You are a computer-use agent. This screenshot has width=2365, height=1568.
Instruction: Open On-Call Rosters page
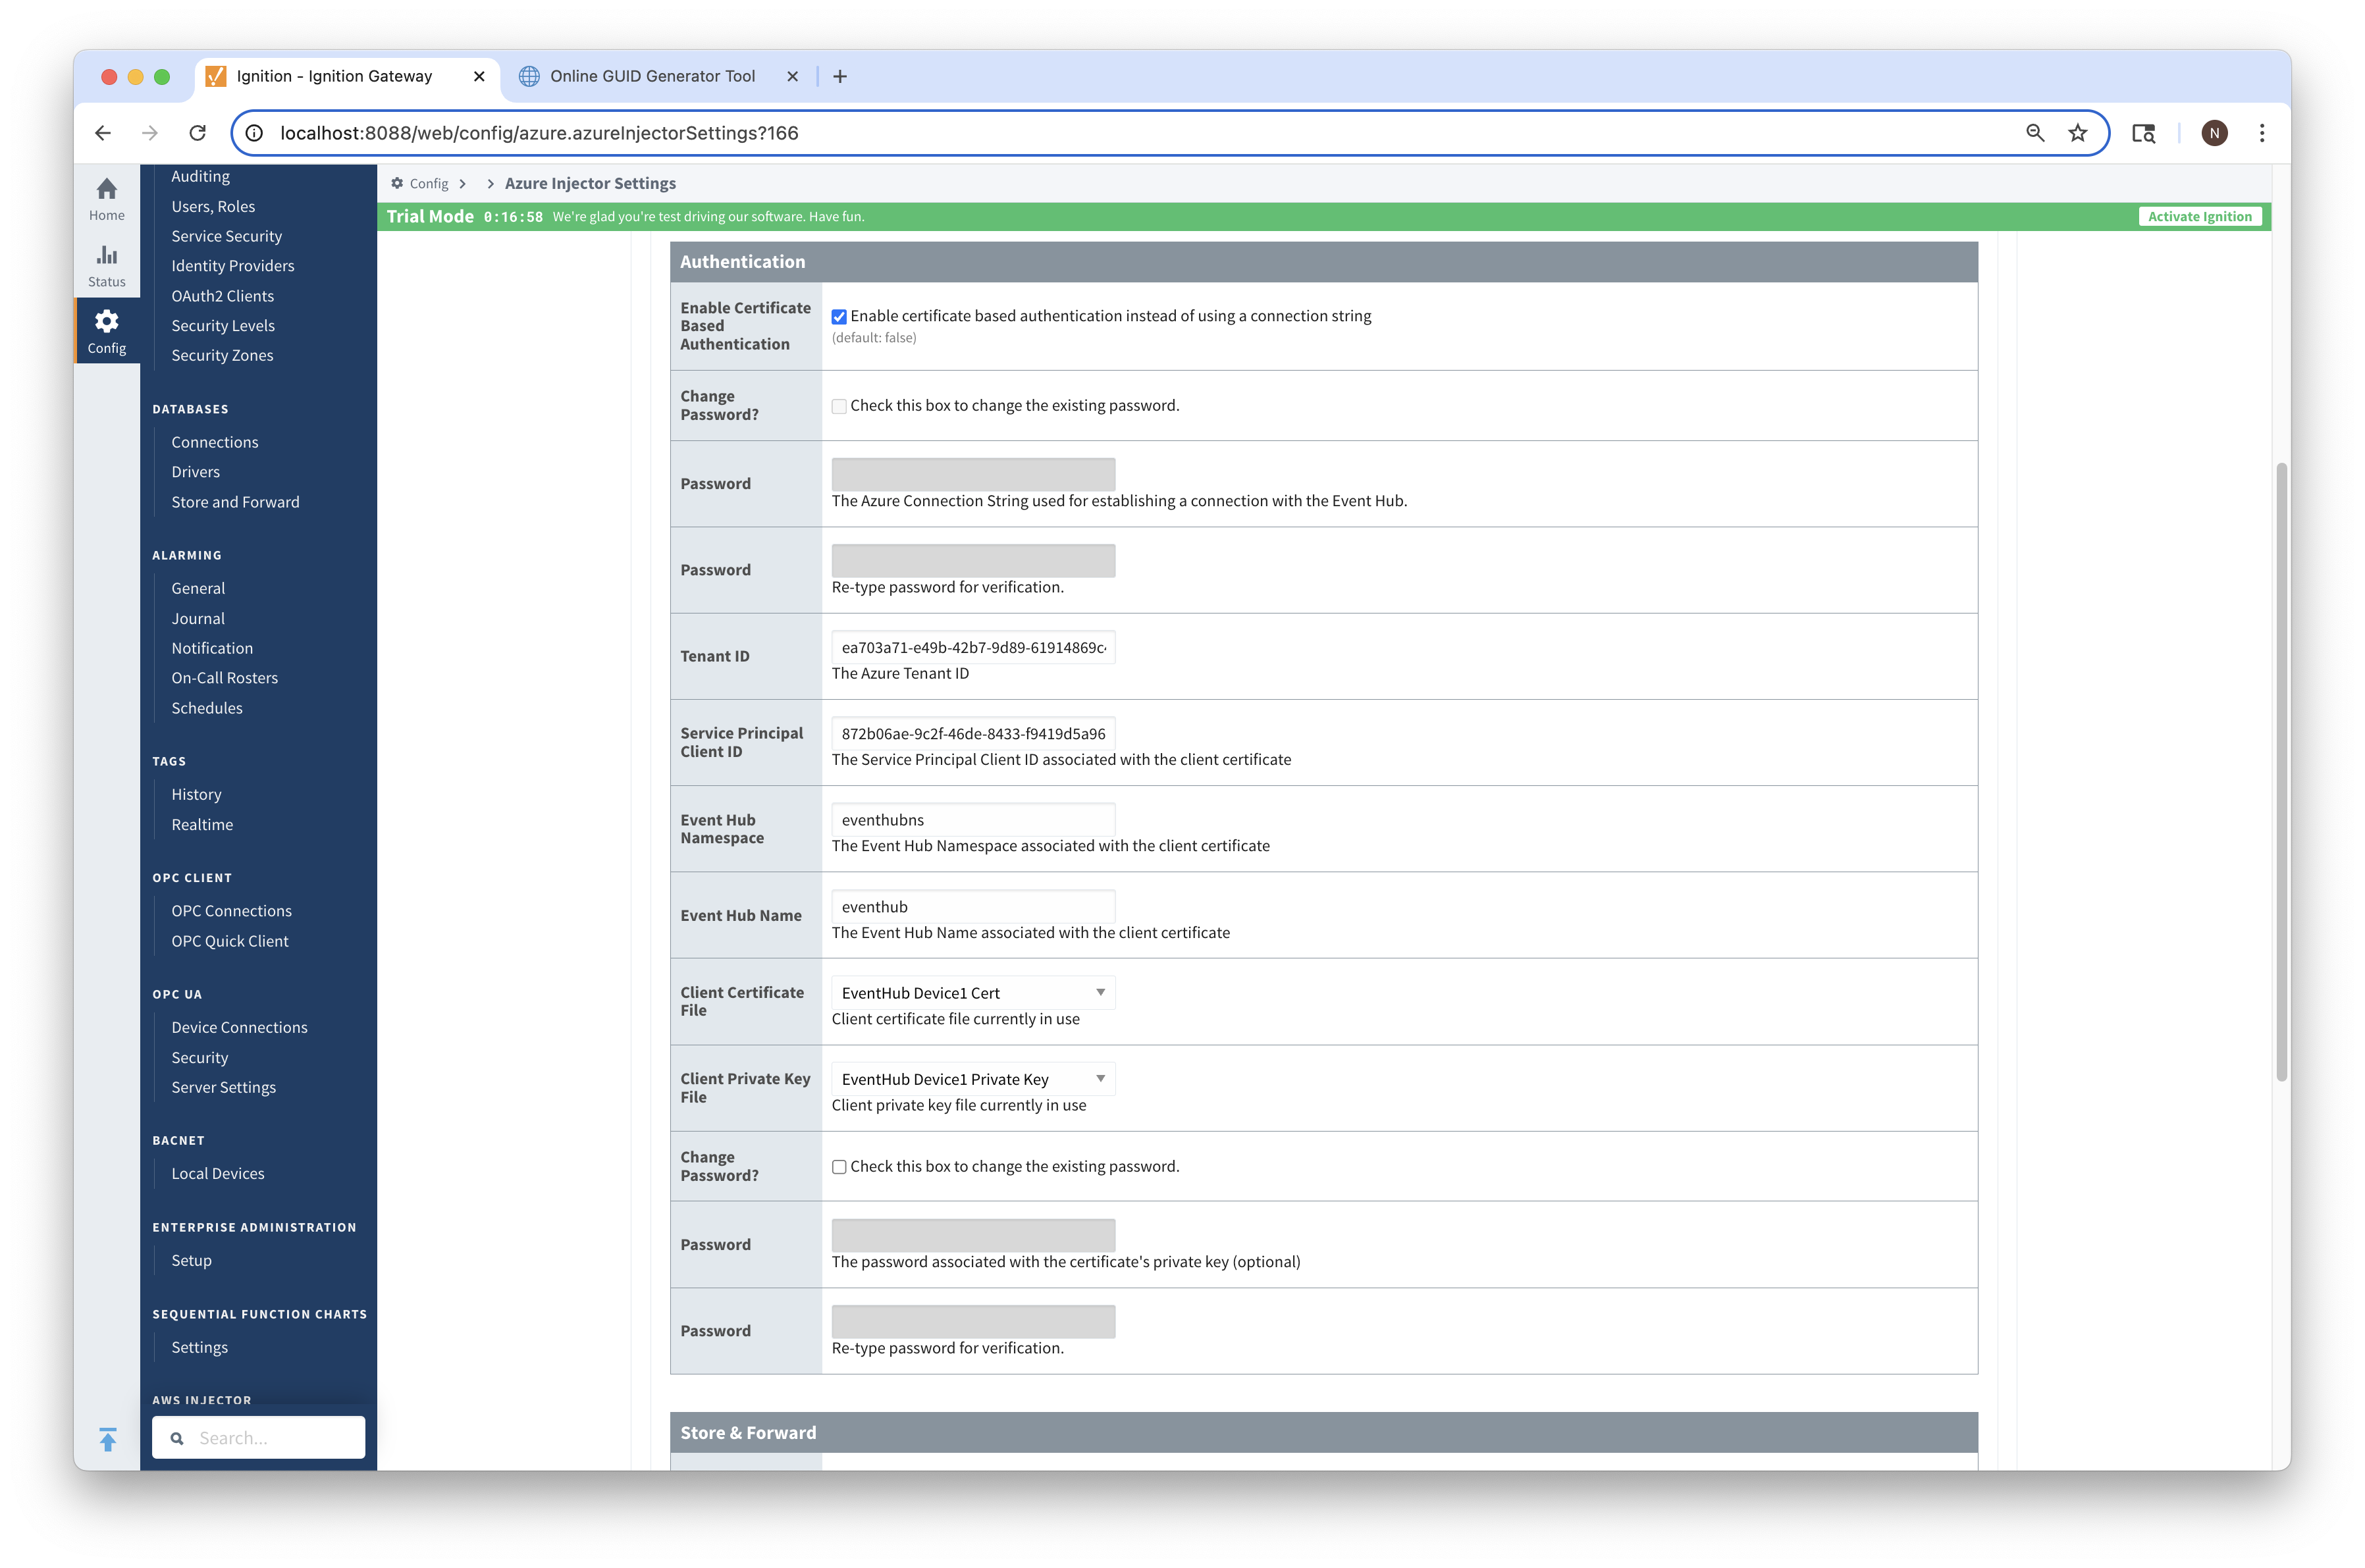[x=224, y=678]
